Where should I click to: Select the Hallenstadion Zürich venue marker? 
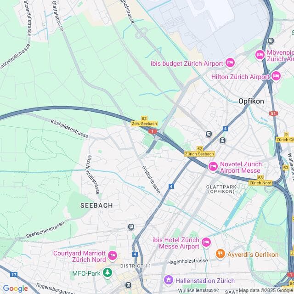pos(169,280)
